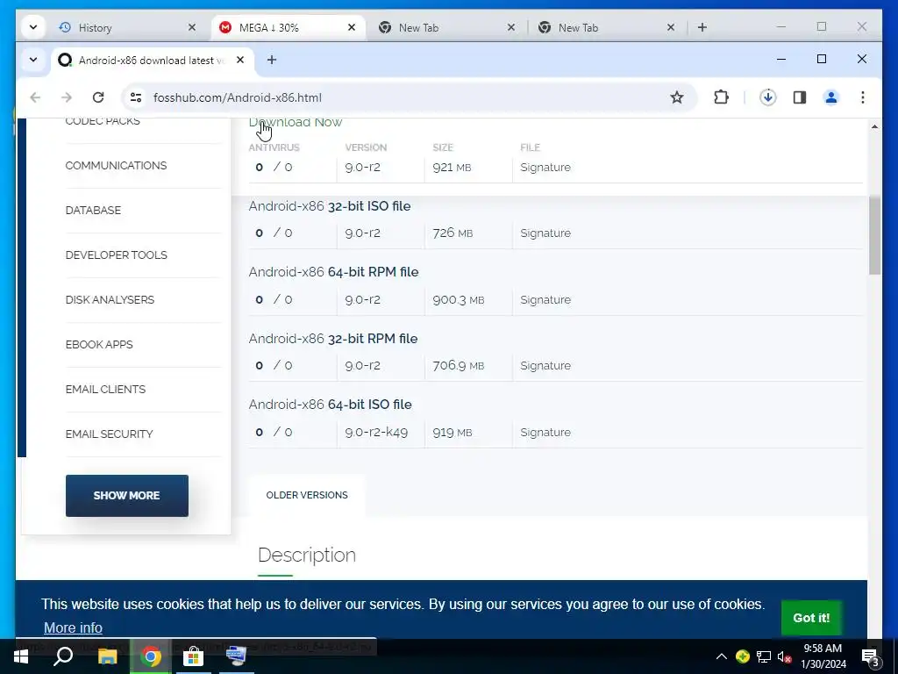
Task: Open Chrome profile avatar
Action: 831,97
